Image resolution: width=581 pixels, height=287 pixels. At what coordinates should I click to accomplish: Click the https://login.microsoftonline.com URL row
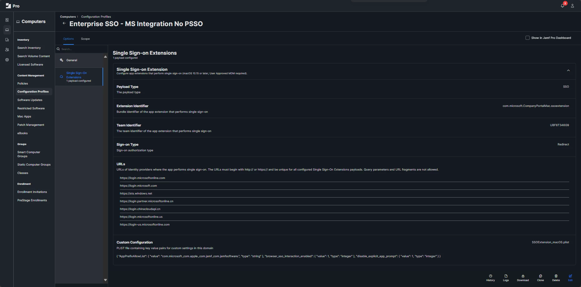pyautogui.click(x=344, y=178)
